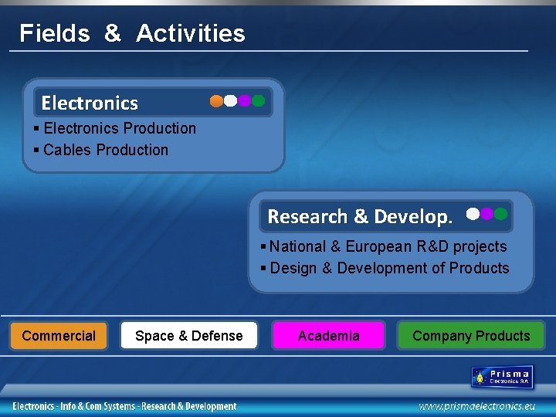Select the magenta Academia legend box
Viewport: 556px width, 417px height.
[x=328, y=335]
